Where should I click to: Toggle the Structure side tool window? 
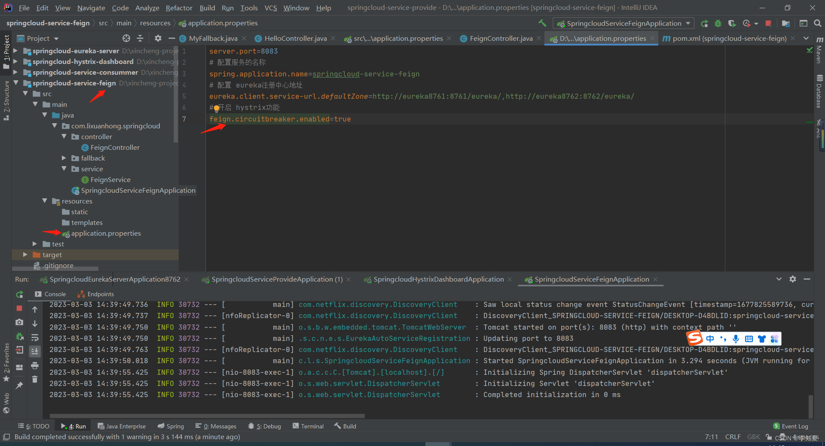(x=6, y=100)
